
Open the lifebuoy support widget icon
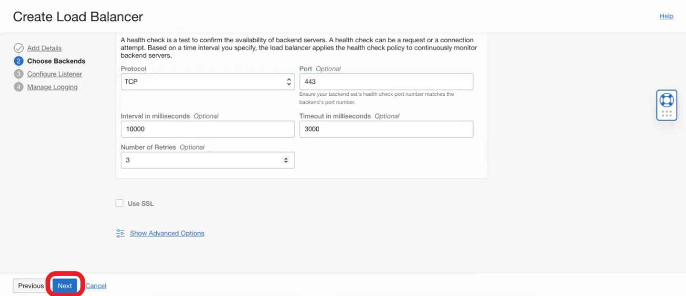tap(666, 100)
